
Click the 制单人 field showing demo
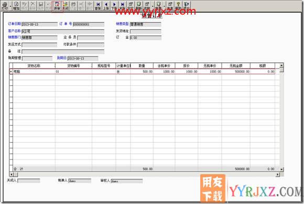(x=80, y=181)
